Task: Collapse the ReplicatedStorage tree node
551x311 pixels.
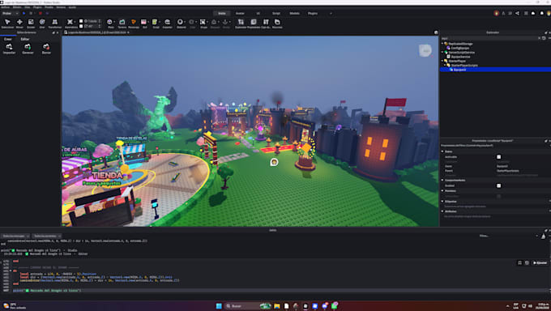Action: point(442,44)
